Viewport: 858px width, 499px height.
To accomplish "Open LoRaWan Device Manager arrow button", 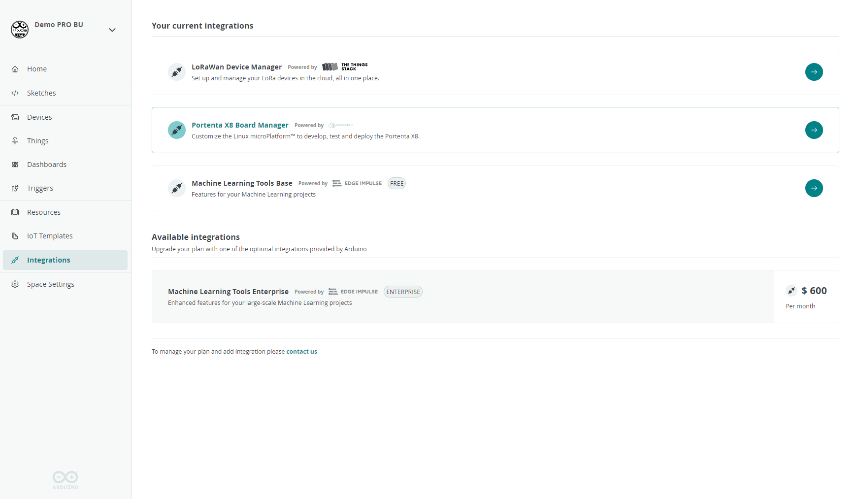I will coord(814,72).
